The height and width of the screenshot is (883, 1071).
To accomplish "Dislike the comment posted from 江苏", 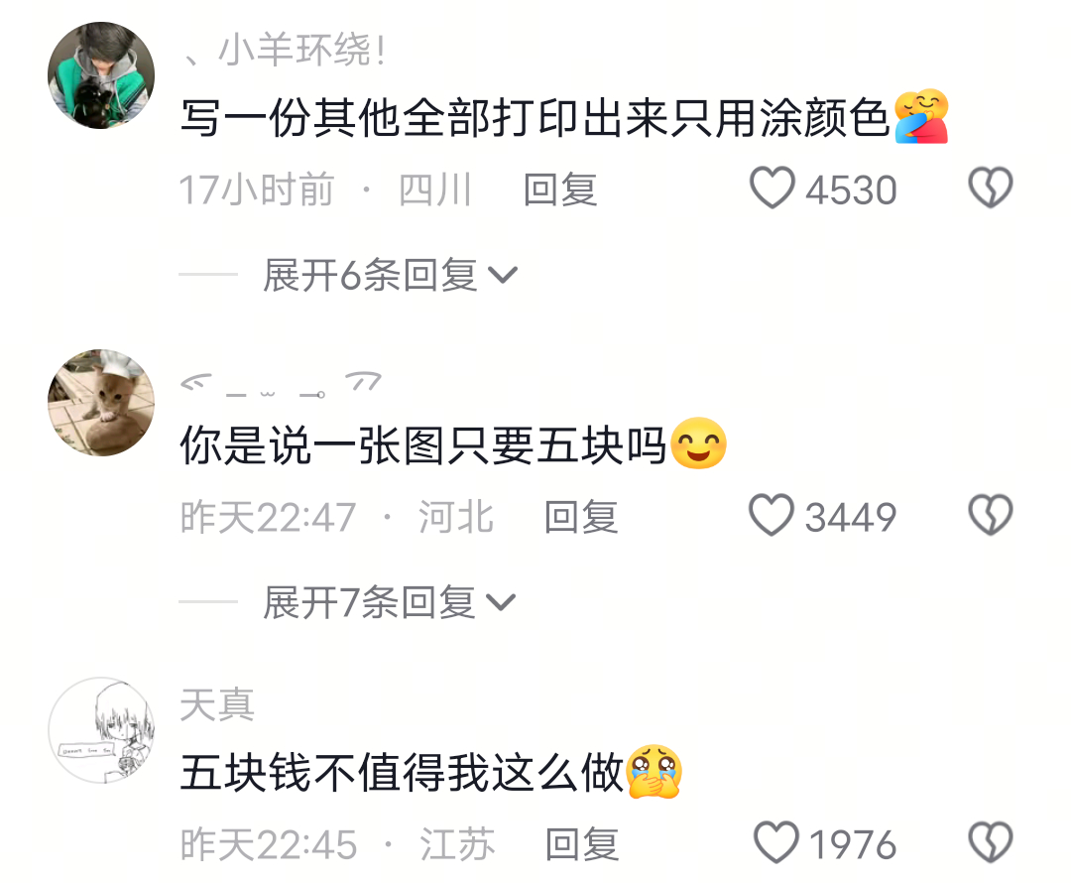I will coord(991,842).
